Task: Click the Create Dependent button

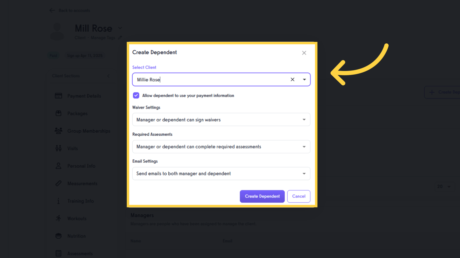Action: pyautogui.click(x=262, y=196)
